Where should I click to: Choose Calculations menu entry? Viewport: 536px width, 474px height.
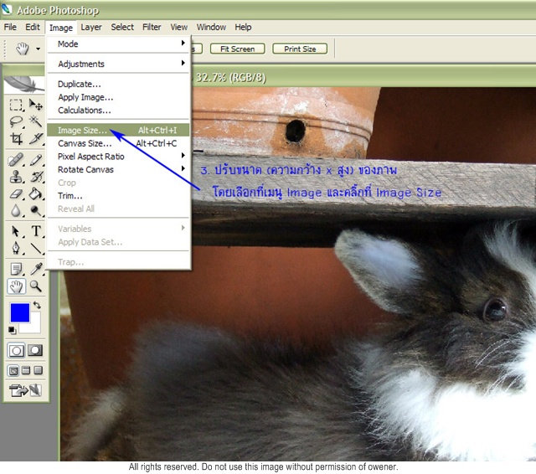(118, 110)
